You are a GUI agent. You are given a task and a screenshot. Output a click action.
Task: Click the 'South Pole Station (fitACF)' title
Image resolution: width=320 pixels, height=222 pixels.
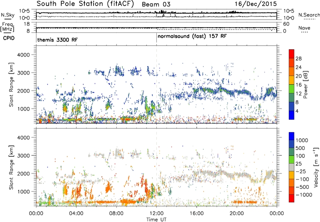[x=85, y=4]
